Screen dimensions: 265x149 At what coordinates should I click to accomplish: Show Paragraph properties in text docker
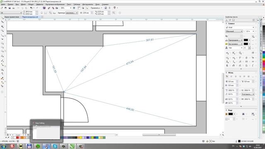point(230,20)
